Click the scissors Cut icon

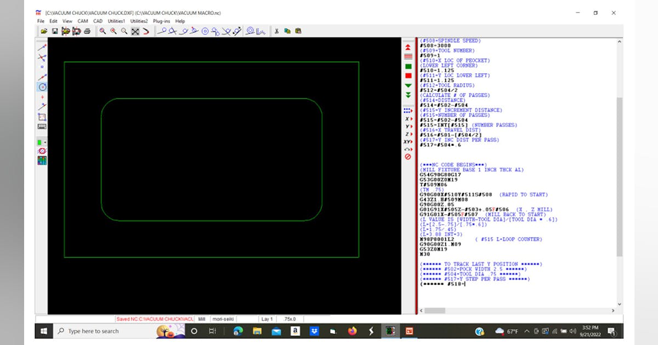coord(277,31)
